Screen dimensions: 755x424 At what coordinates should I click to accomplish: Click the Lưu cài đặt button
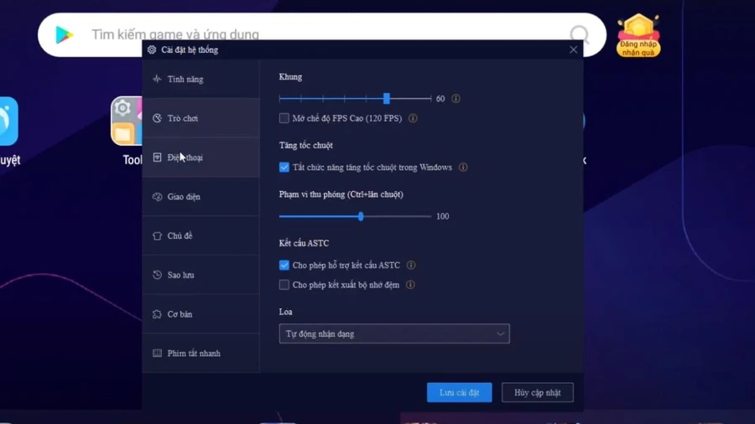(x=460, y=393)
